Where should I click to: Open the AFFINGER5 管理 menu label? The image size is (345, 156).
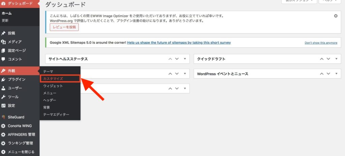pos(21,135)
